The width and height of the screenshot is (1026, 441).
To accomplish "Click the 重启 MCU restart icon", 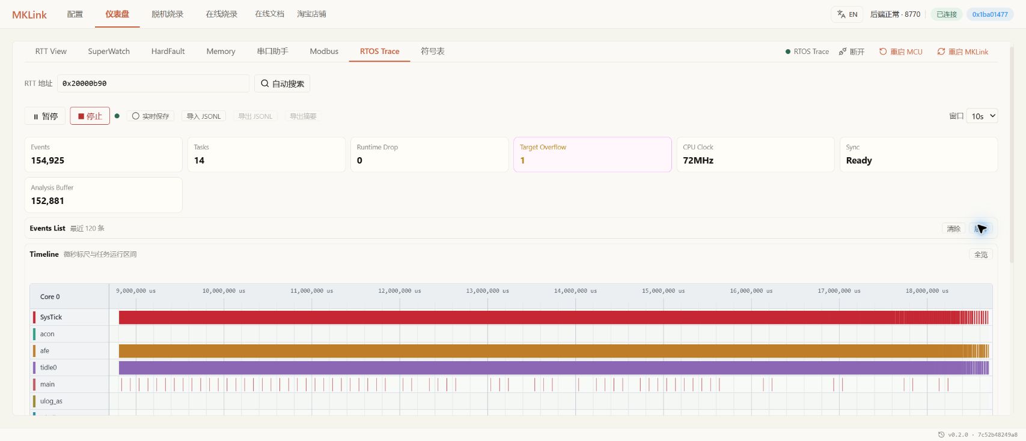I will click(883, 52).
